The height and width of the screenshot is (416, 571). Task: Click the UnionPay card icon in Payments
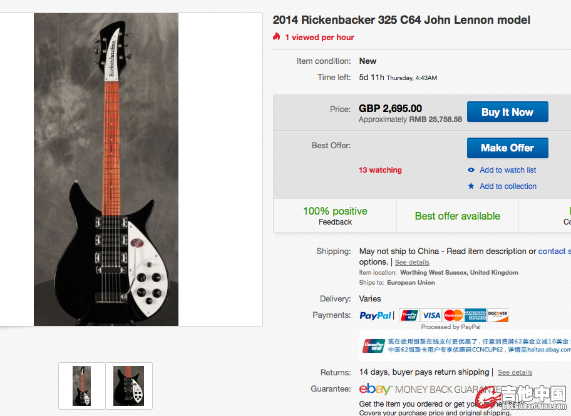point(409,315)
